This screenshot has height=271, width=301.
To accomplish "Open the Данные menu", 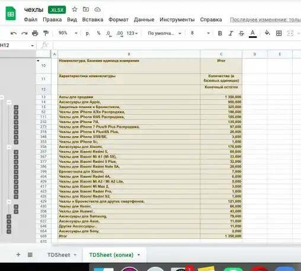I will [144, 20].
